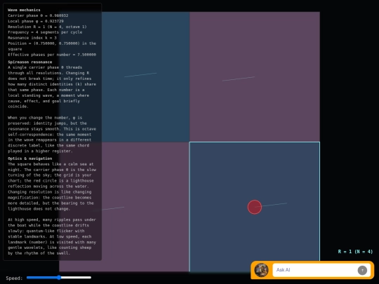Click the 'Carrier phase' value line
Screen dimensions: 379x284
[38, 15]
